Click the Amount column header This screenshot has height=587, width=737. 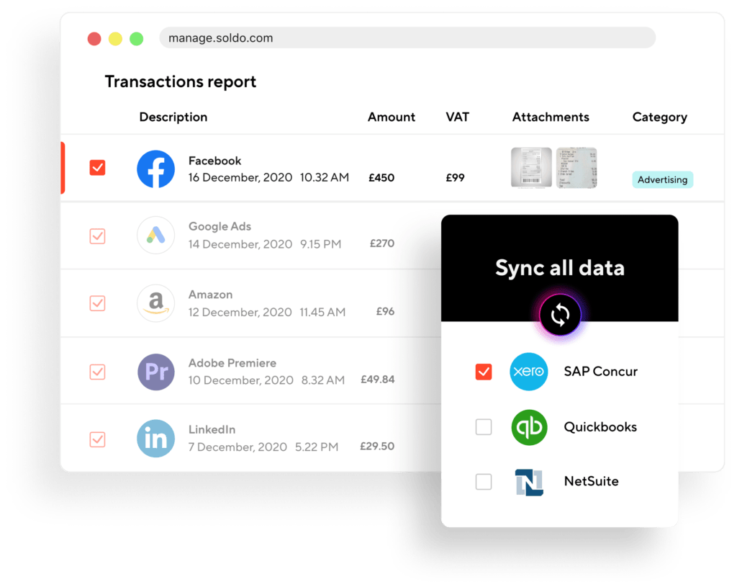(x=391, y=117)
